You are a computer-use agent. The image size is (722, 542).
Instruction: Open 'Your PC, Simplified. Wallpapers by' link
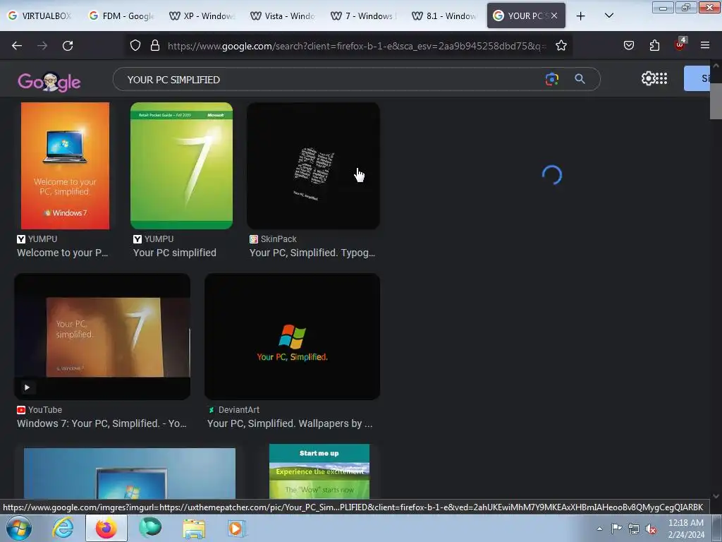(x=290, y=423)
